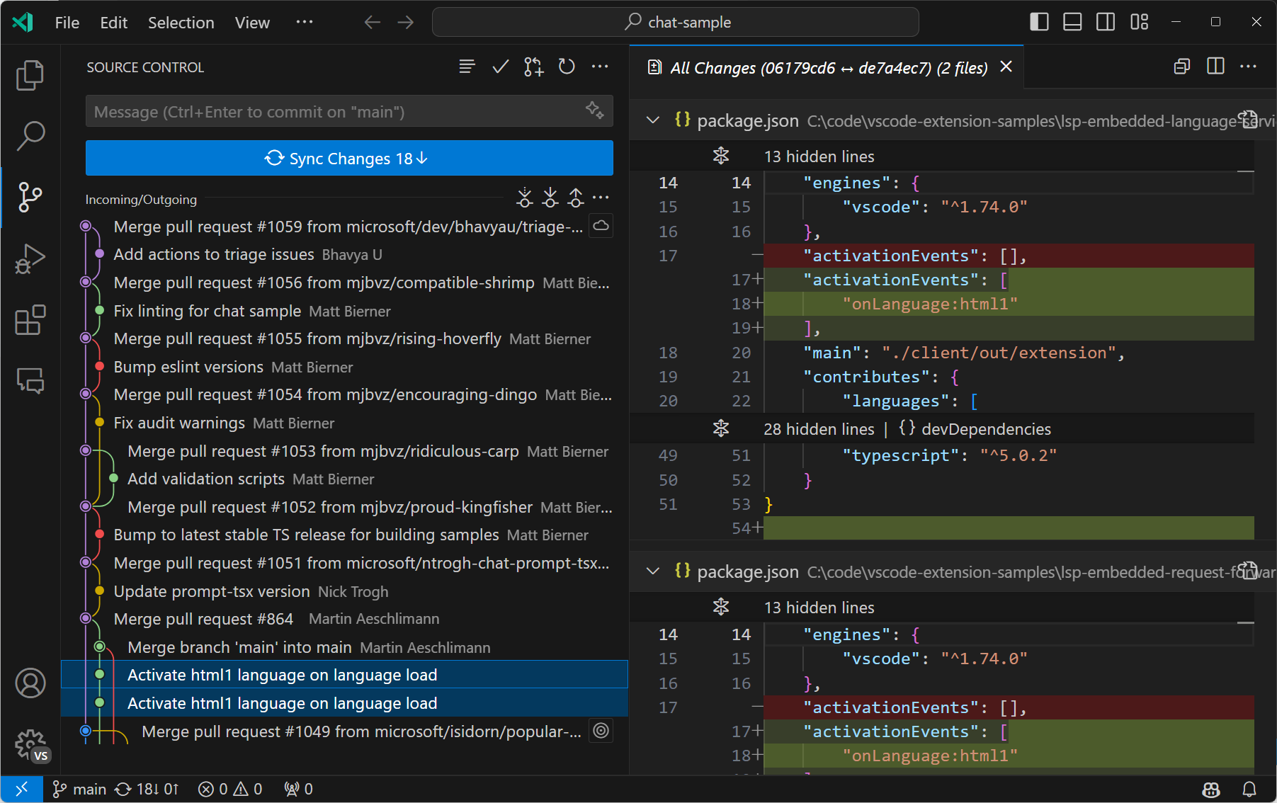Push outgoing commits using the push arrow icon
Image resolution: width=1277 pixels, height=803 pixels.
tap(575, 198)
